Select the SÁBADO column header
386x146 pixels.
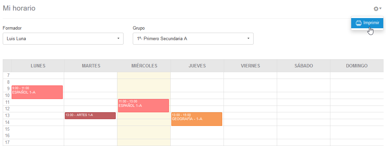303,66
